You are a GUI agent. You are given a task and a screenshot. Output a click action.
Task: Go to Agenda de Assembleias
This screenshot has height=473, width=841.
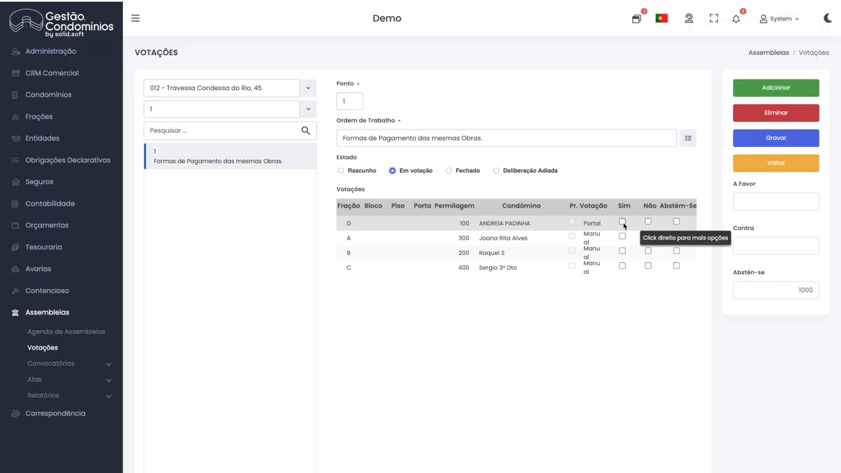pos(66,332)
